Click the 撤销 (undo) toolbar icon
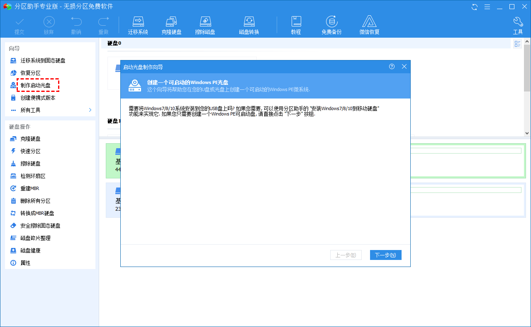This screenshot has width=531, height=327. 76,25
